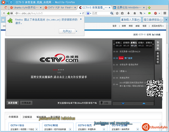Screen dimensions: 169x132
Task: Select 付费高清 stream button
Action: coord(26,103)
